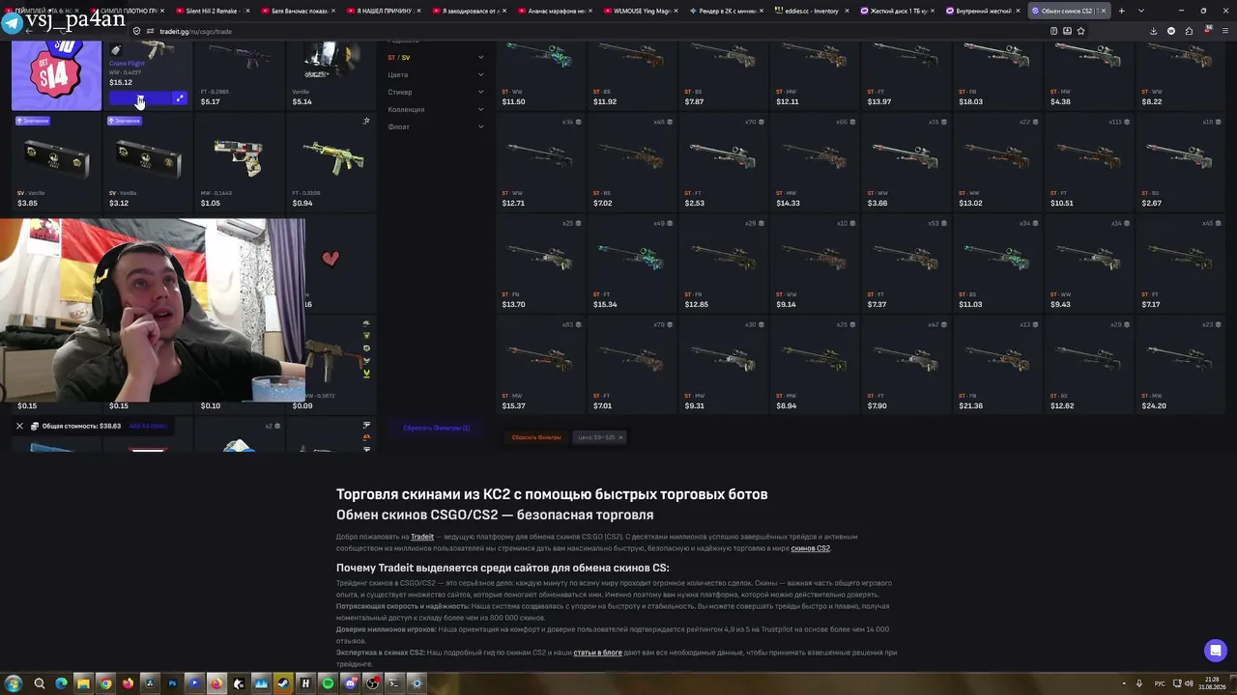Select the $18.03 ST FN rifle

coord(997,75)
